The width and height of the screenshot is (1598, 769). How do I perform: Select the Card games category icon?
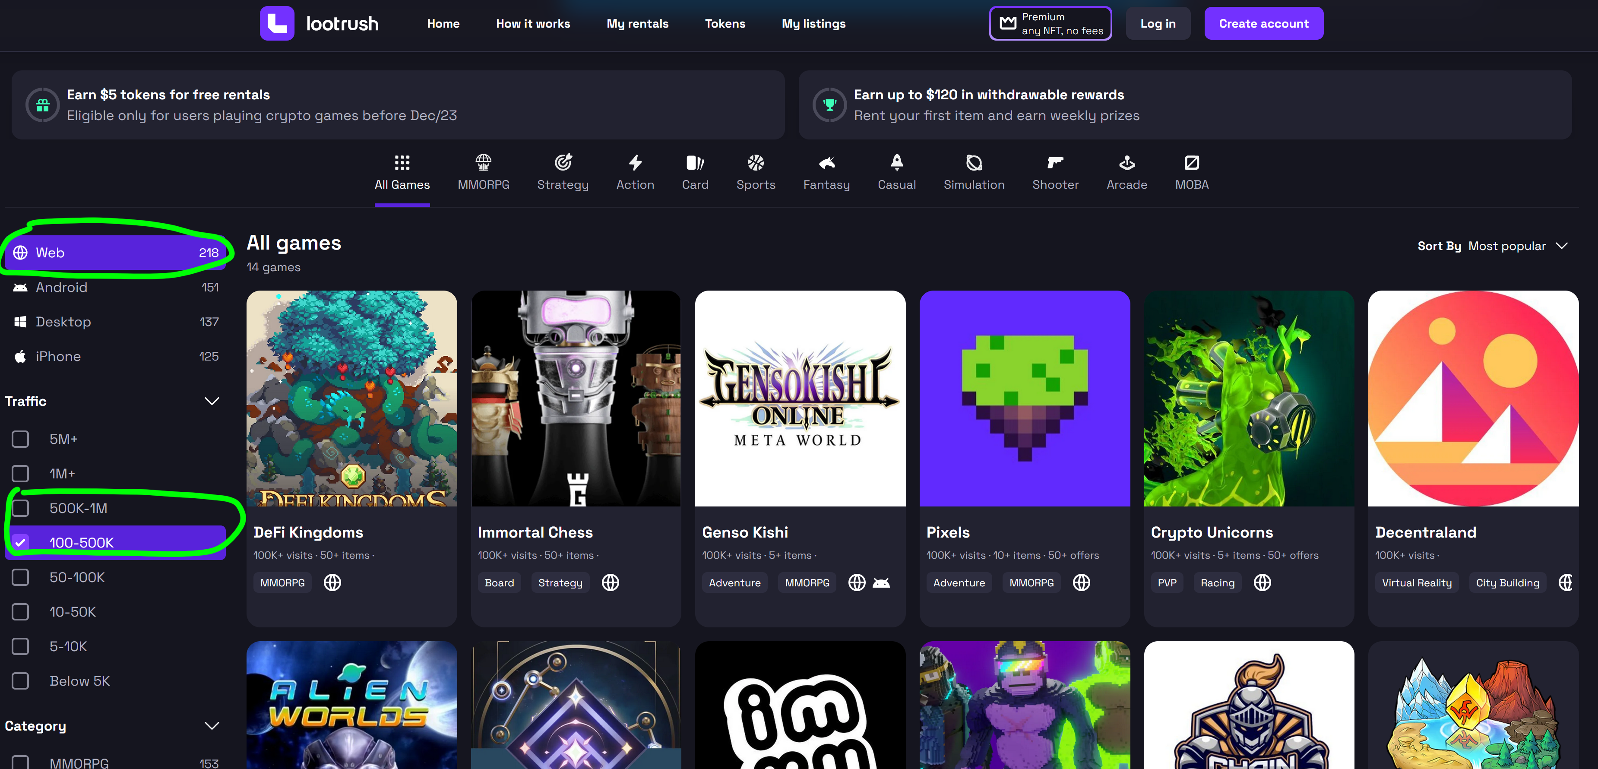695,162
